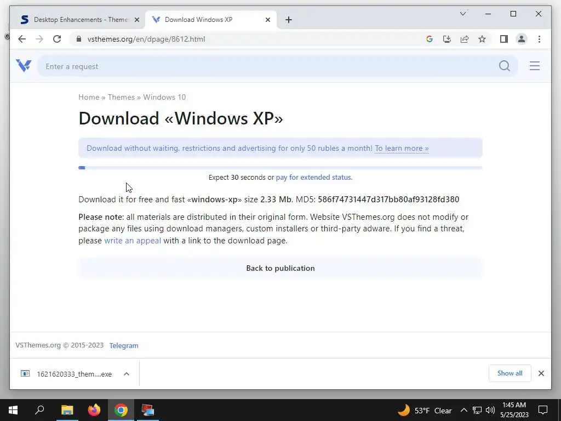Click the search magnifier on VSThemes
561x421 pixels.
tap(505, 66)
